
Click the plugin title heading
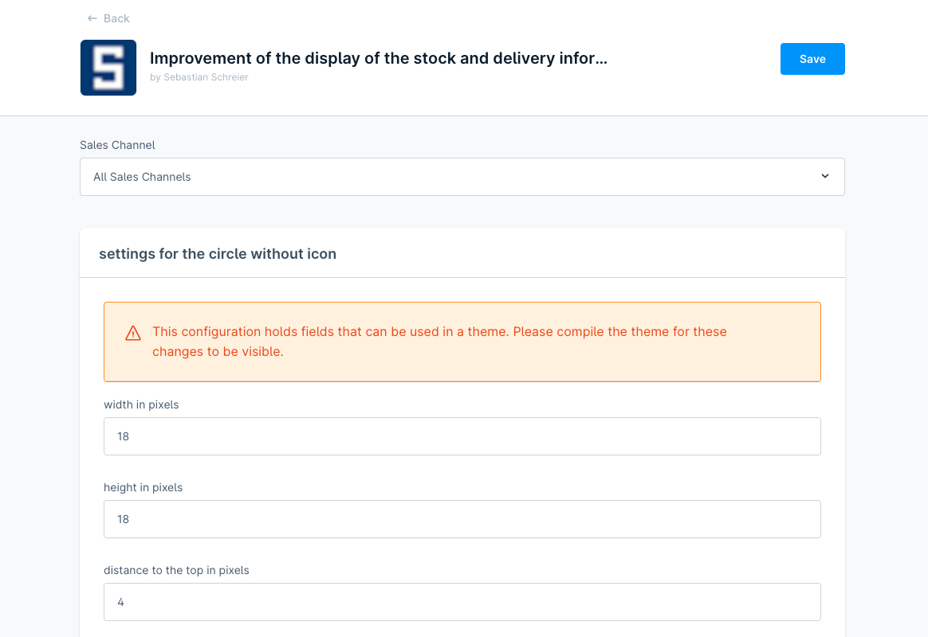[378, 58]
